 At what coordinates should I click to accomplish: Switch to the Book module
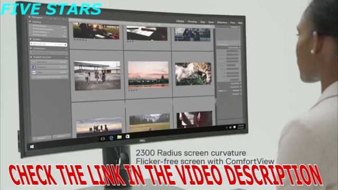point(211,22)
